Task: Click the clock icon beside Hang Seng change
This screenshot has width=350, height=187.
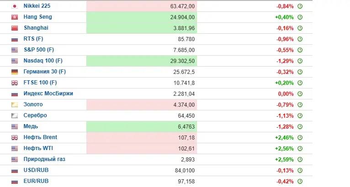Action: [x=300, y=17]
